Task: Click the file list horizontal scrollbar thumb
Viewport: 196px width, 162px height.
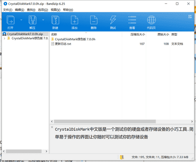Action: 105,122
